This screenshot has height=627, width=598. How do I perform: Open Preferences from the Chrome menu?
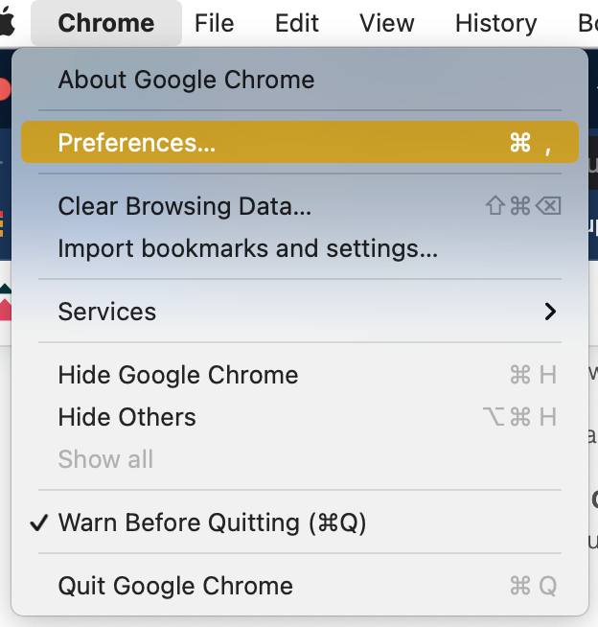[x=300, y=142]
